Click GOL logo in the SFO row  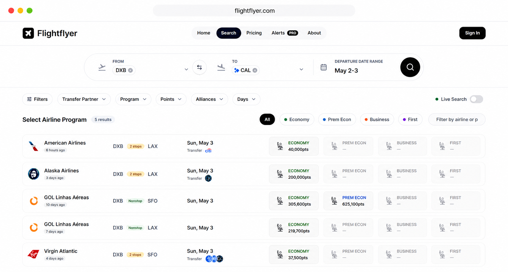(34, 201)
